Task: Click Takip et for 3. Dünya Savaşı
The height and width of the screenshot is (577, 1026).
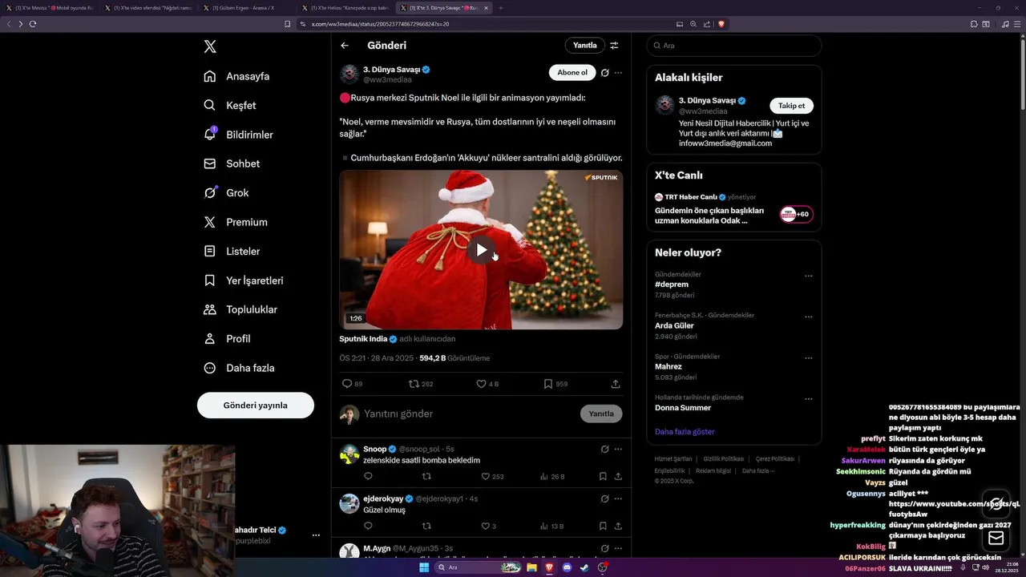Action: 791,106
